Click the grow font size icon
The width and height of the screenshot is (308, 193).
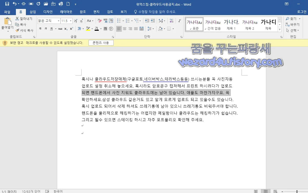76,21
